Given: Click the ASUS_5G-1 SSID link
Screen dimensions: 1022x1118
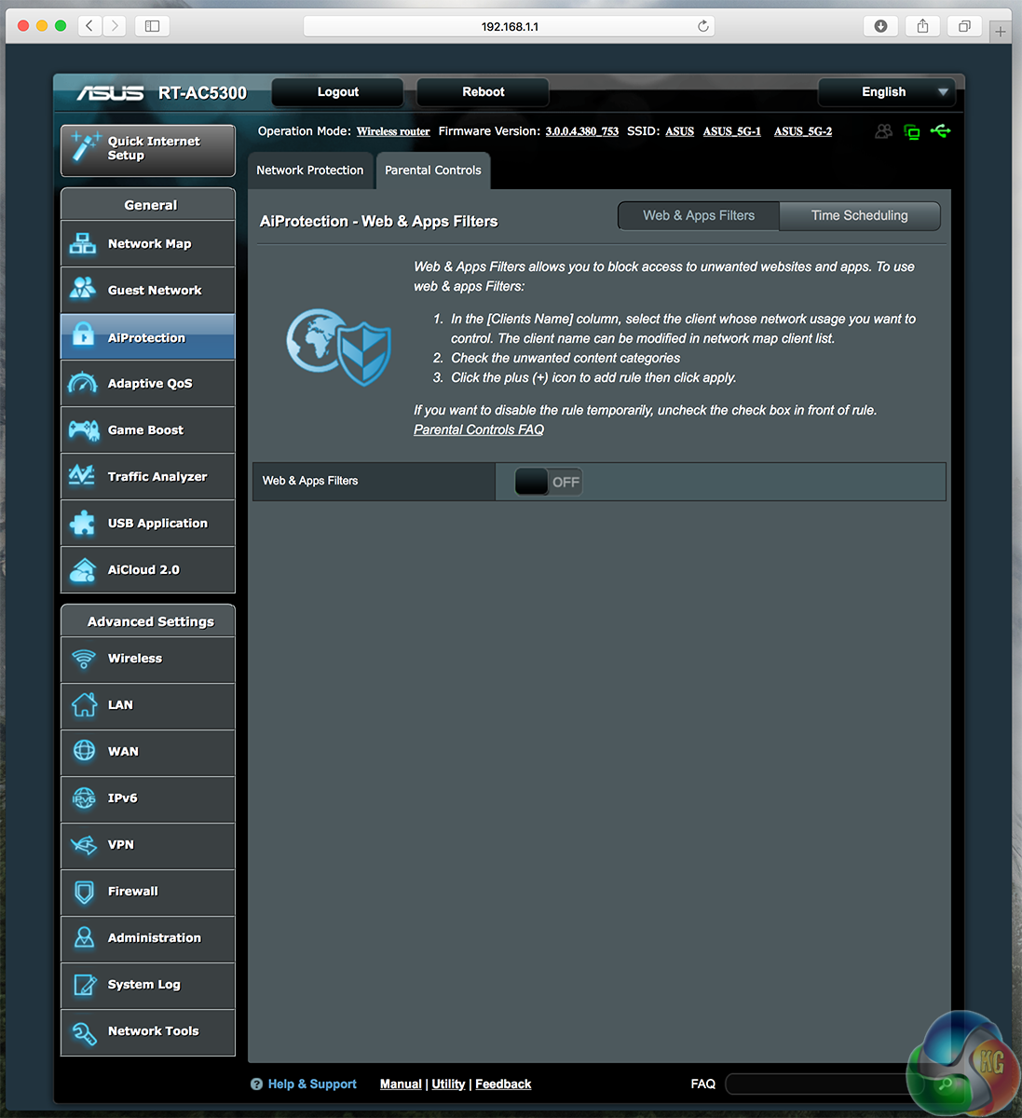Looking at the screenshot, I should [732, 131].
